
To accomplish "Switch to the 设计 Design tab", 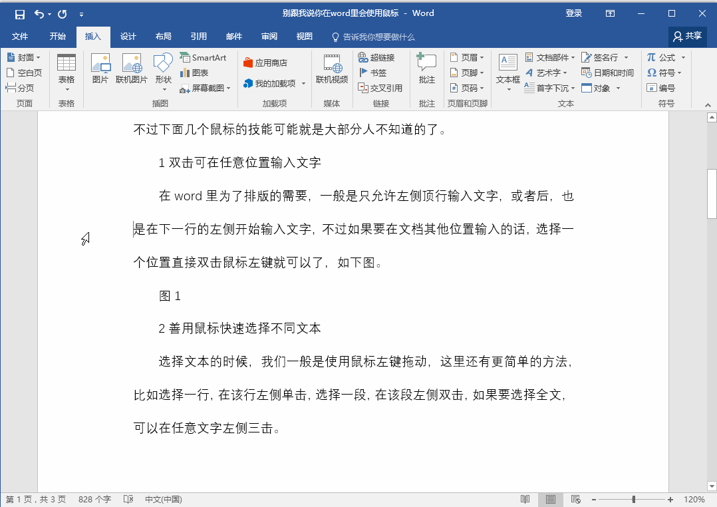I will pyautogui.click(x=128, y=37).
